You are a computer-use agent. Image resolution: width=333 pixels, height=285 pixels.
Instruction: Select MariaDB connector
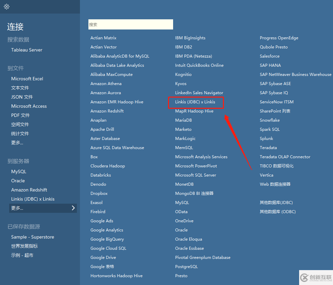pyautogui.click(x=184, y=120)
